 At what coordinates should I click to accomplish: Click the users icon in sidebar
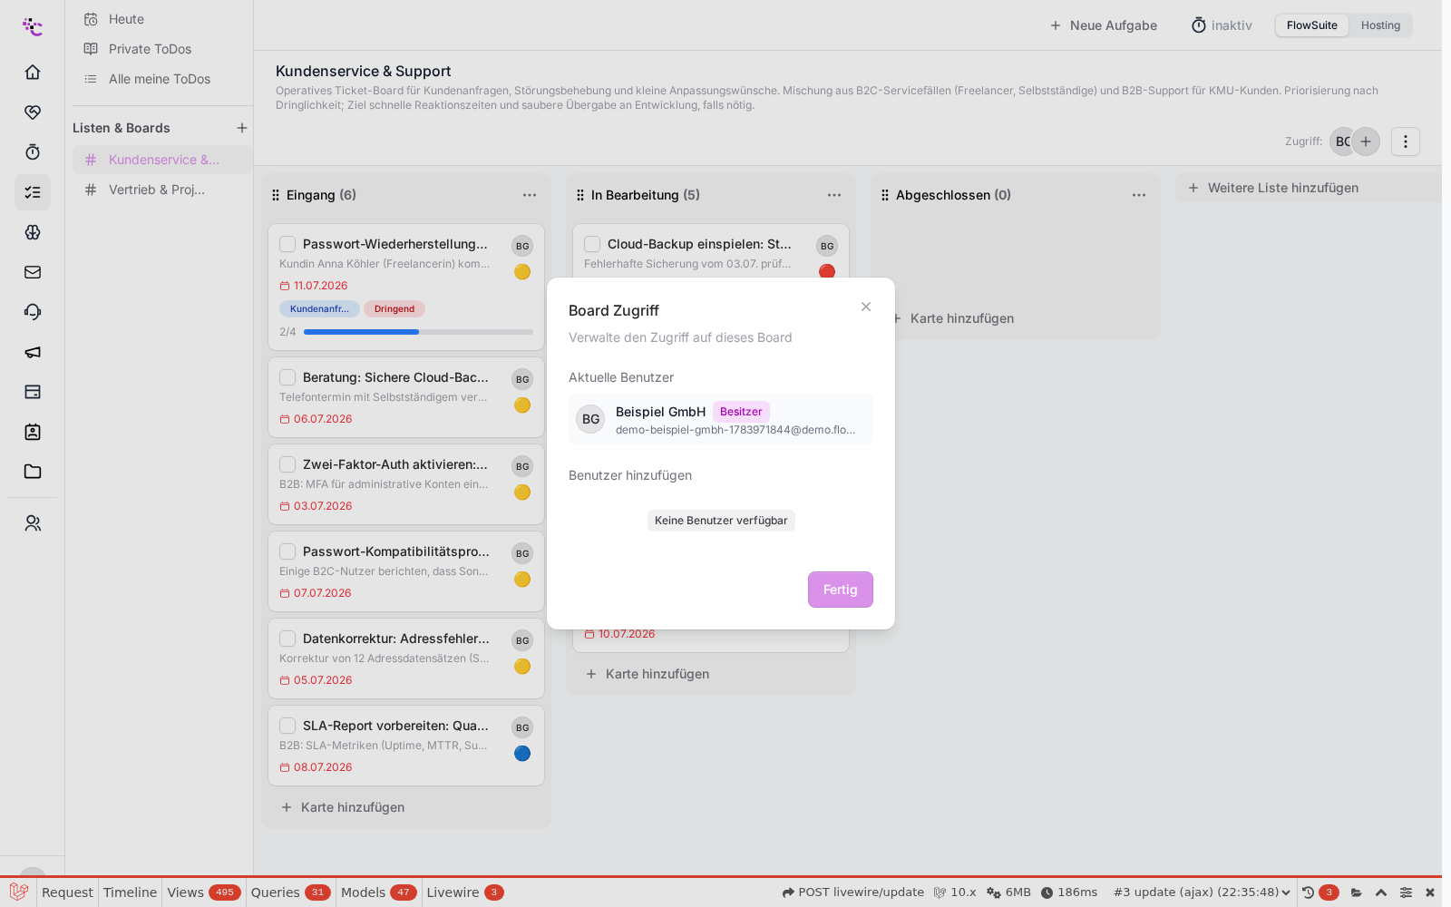(33, 523)
